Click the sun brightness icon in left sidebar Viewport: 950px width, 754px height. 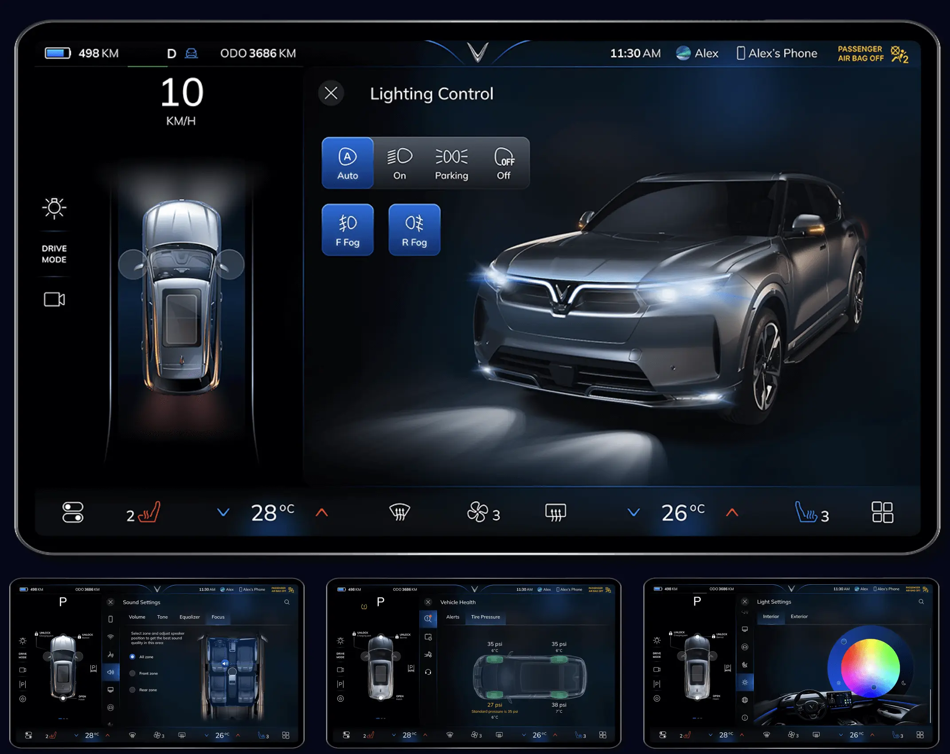click(x=54, y=208)
